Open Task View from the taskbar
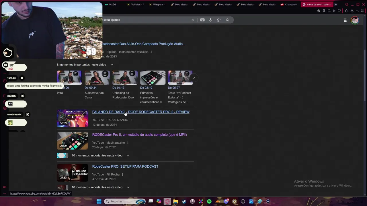Viewport: 367px width, 206px height. click(151, 201)
